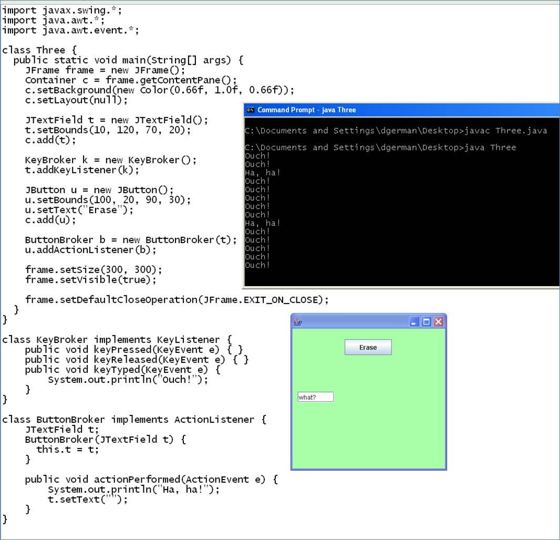Screen dimensions: 560x540
Task: Click the code line 't.setText("");'
Action: pos(88,500)
